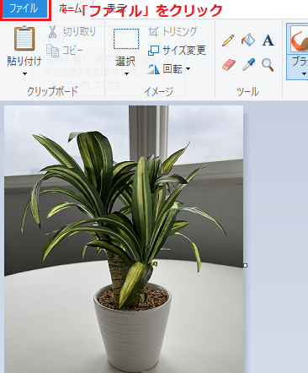The width and height of the screenshot is (308, 373).
Task: Expand the 選択 dropdown arrow
Action: [x=126, y=74]
